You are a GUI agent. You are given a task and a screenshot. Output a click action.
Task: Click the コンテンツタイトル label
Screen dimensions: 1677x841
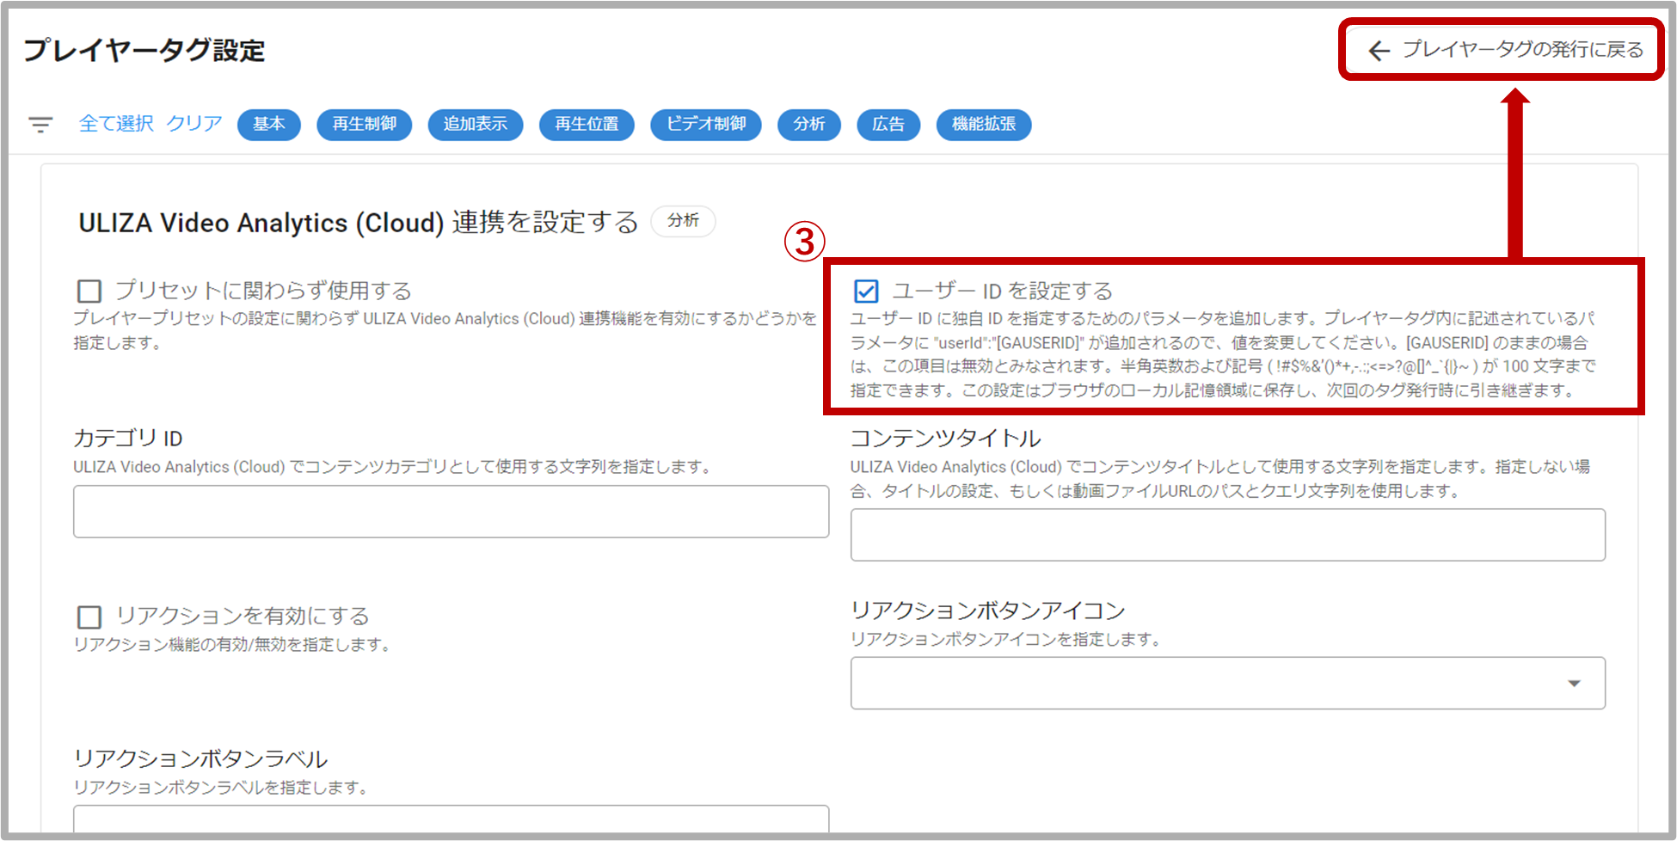[x=946, y=439]
